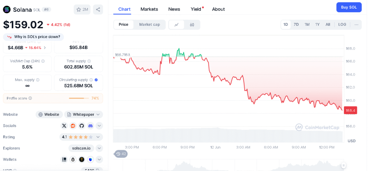Open the Whitepaper dropdown

[83, 114]
